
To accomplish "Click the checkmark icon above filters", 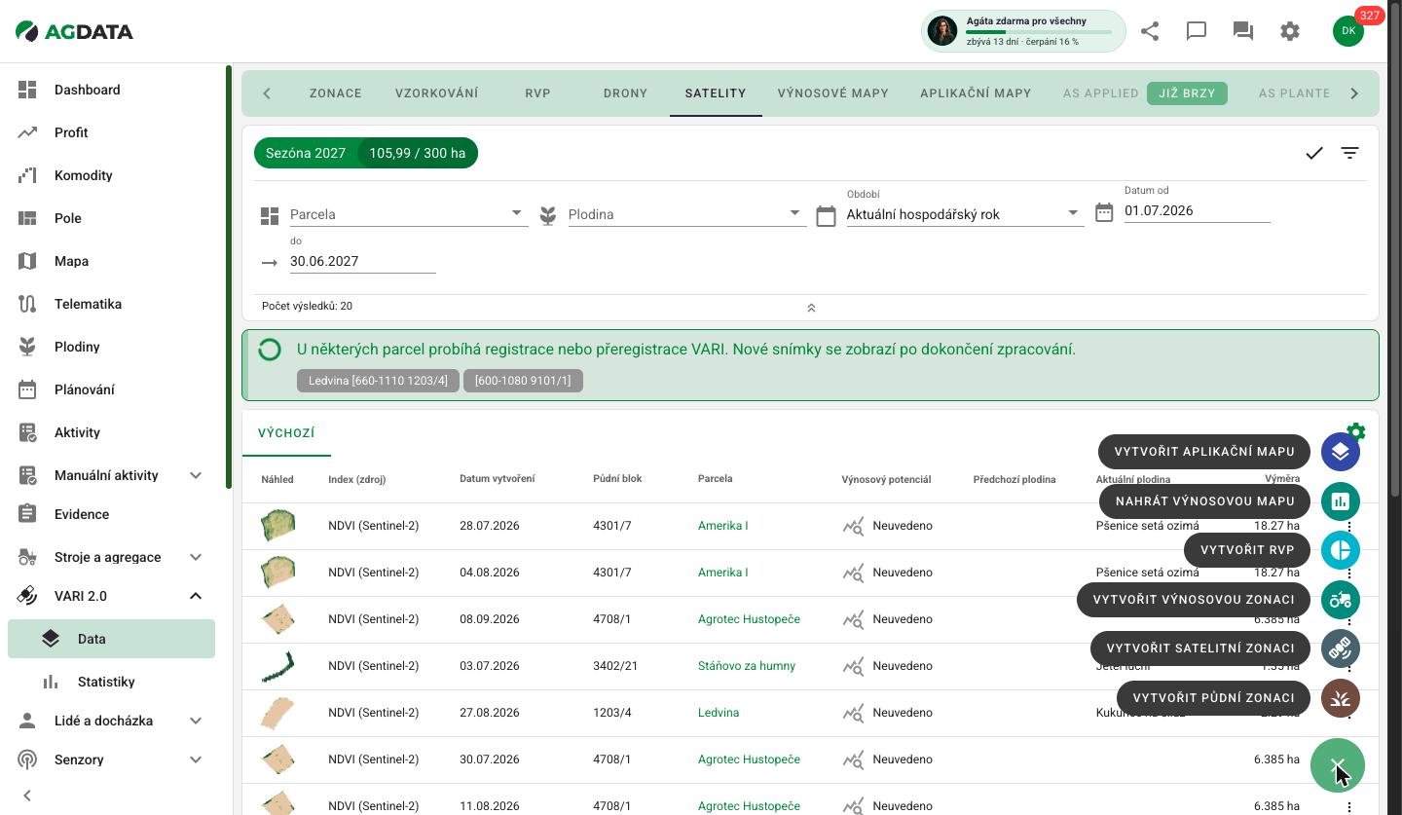I will [1314, 153].
